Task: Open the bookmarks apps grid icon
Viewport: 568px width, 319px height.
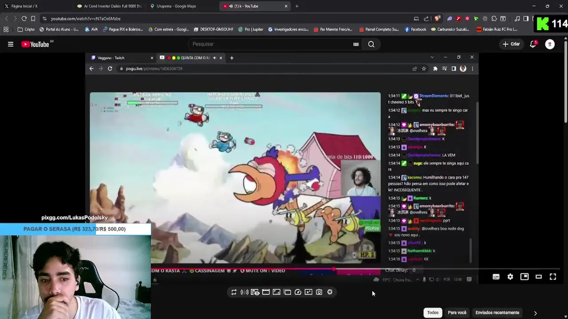Action: pyautogui.click(x=6, y=30)
